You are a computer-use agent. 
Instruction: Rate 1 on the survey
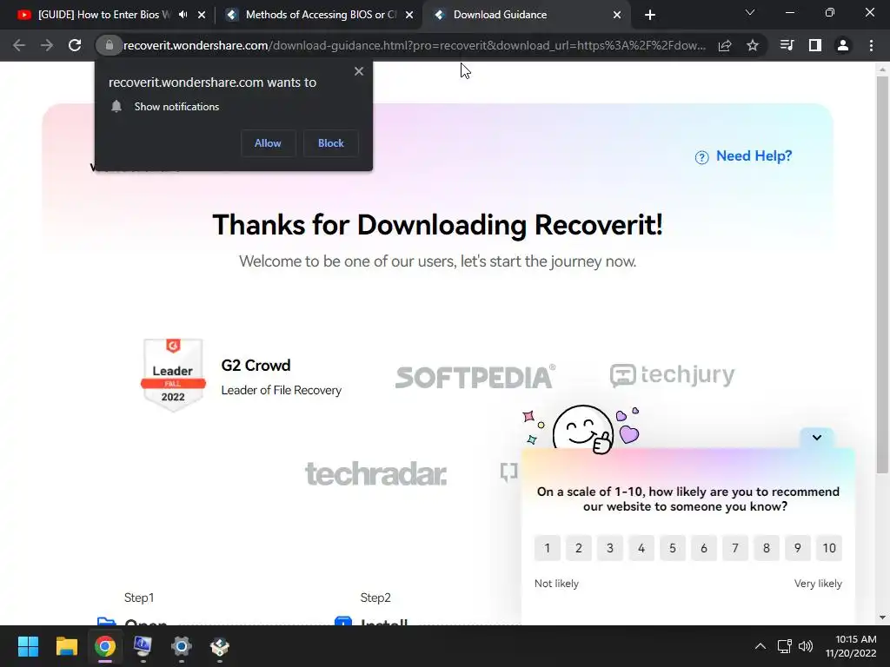pyautogui.click(x=548, y=548)
